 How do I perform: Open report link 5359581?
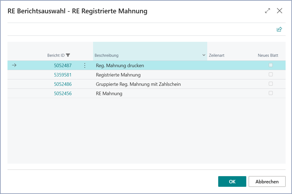tap(63, 75)
